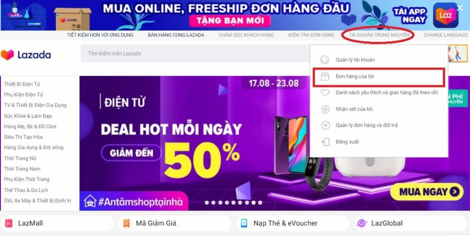Click the heart icon for the wishlist entry
Screen dimensions: 470x236
(x=325, y=93)
